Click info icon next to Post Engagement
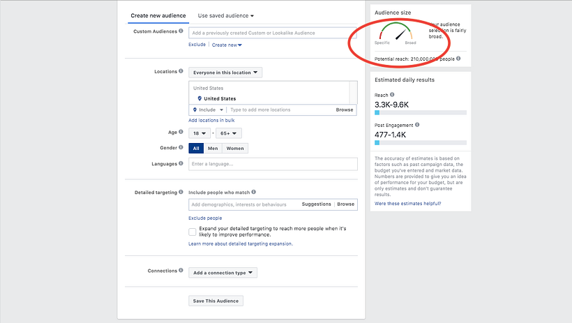The image size is (572, 323). [417, 125]
